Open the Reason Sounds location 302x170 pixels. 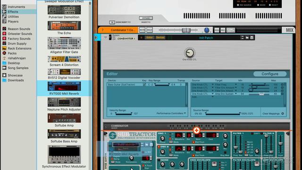click(x=19, y=29)
